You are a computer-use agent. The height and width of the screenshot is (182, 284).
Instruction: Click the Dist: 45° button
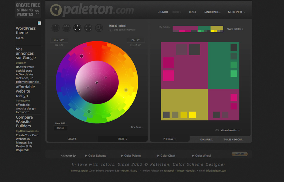point(136,40)
